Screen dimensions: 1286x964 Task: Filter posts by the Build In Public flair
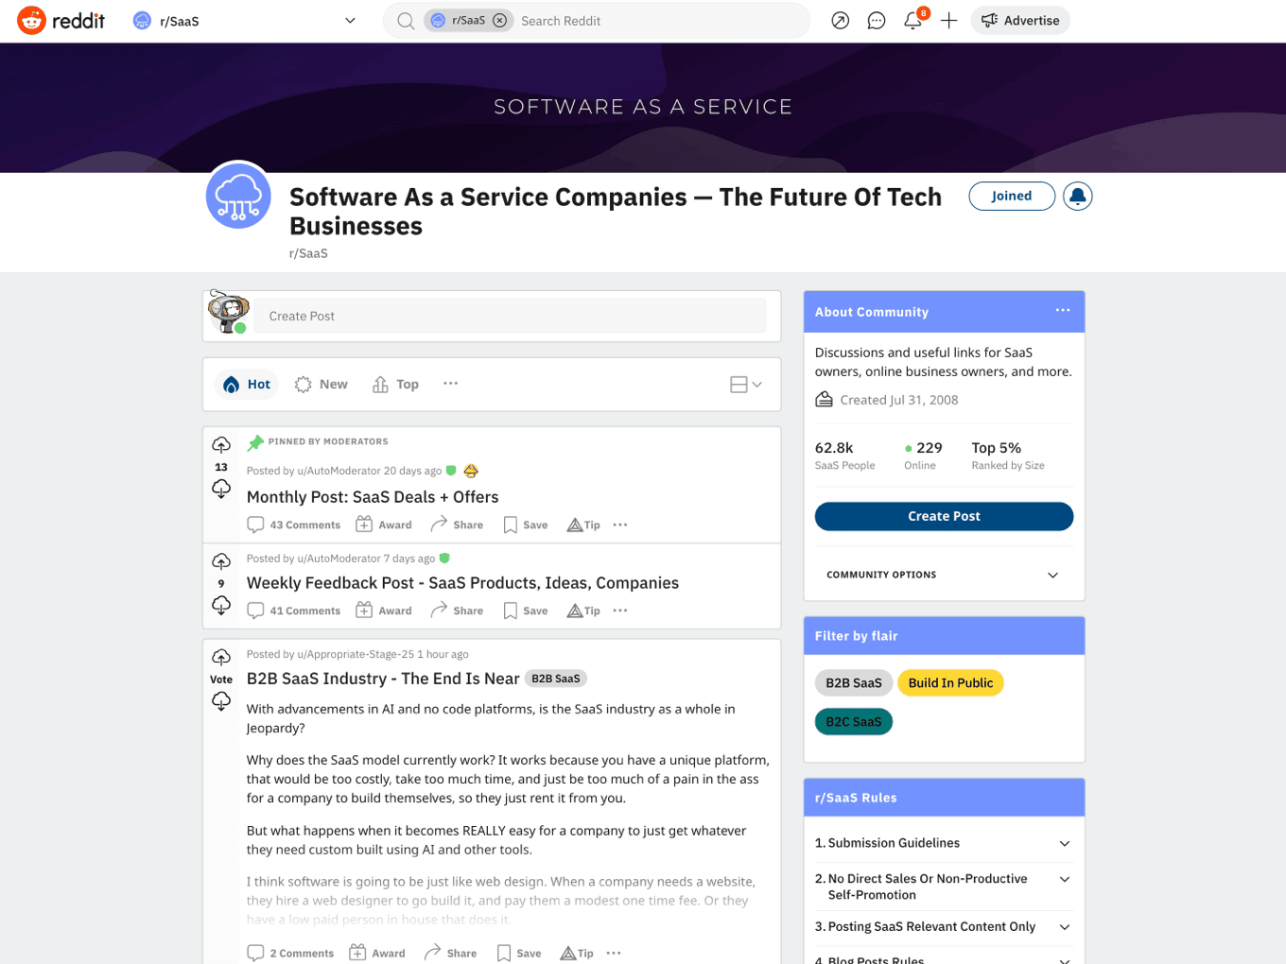click(950, 682)
